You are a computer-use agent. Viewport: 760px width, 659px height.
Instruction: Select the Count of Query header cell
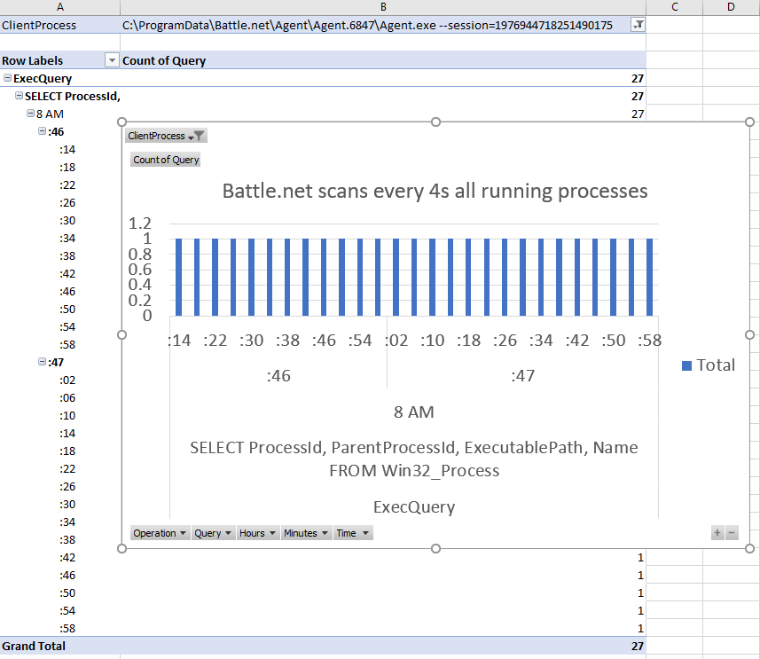click(x=383, y=60)
